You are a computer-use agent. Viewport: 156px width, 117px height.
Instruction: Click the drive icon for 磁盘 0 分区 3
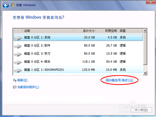18,54
